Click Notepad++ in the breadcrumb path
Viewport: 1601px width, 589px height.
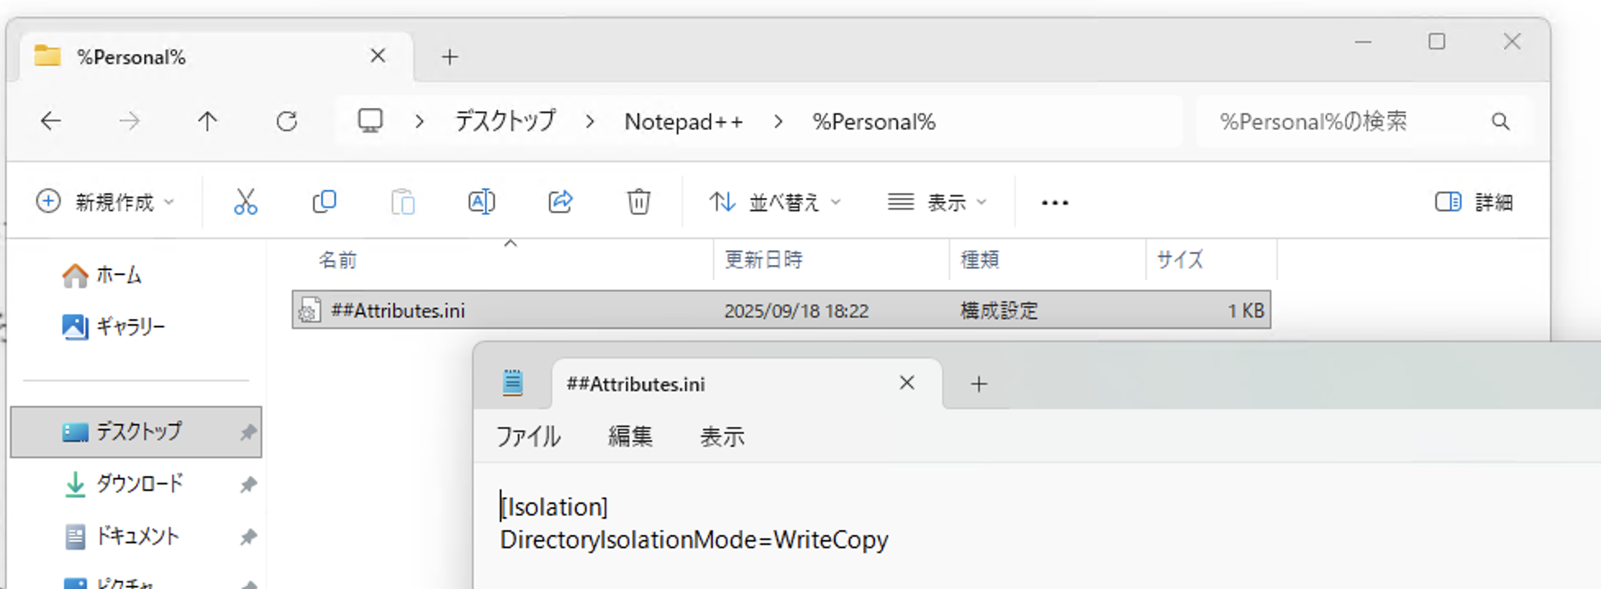coord(683,122)
